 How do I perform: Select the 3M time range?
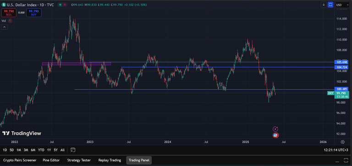tap(26, 150)
